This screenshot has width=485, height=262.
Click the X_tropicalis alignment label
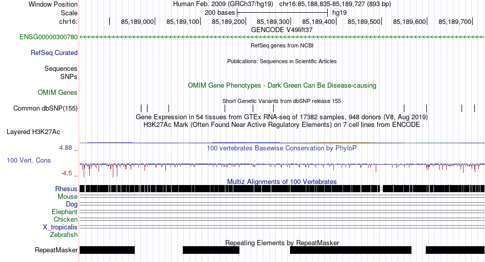point(60,227)
